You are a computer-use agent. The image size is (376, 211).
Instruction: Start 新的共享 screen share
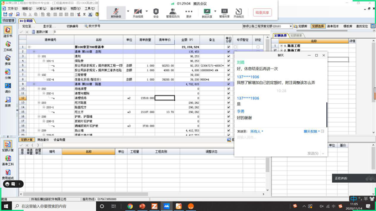click(x=207, y=13)
